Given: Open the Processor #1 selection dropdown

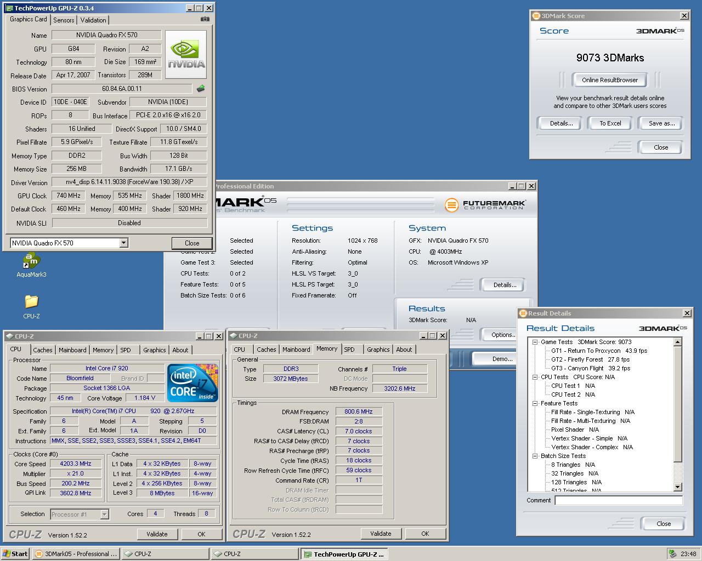Looking at the screenshot, I should [x=104, y=514].
